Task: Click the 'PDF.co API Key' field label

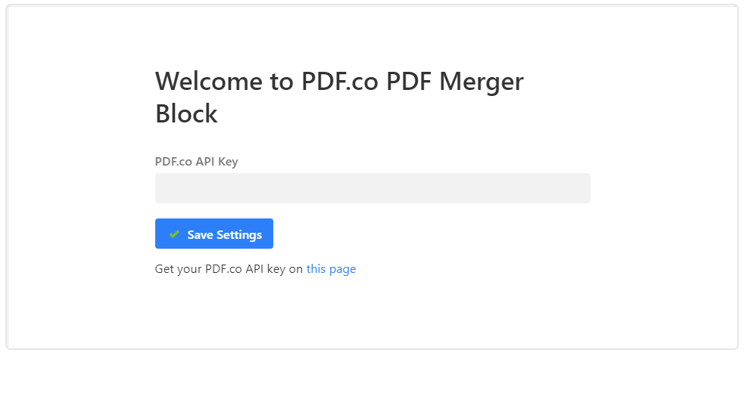Action: [197, 162]
